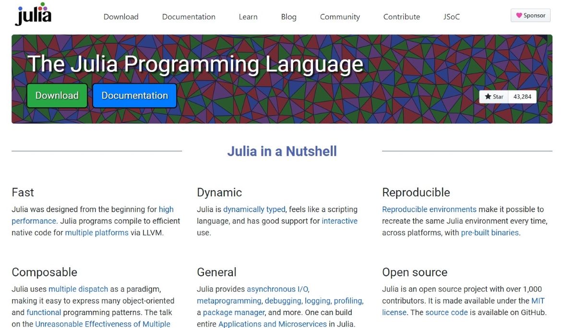Open the JSoC page
Viewport: 576px width, 328px height.
(451, 17)
